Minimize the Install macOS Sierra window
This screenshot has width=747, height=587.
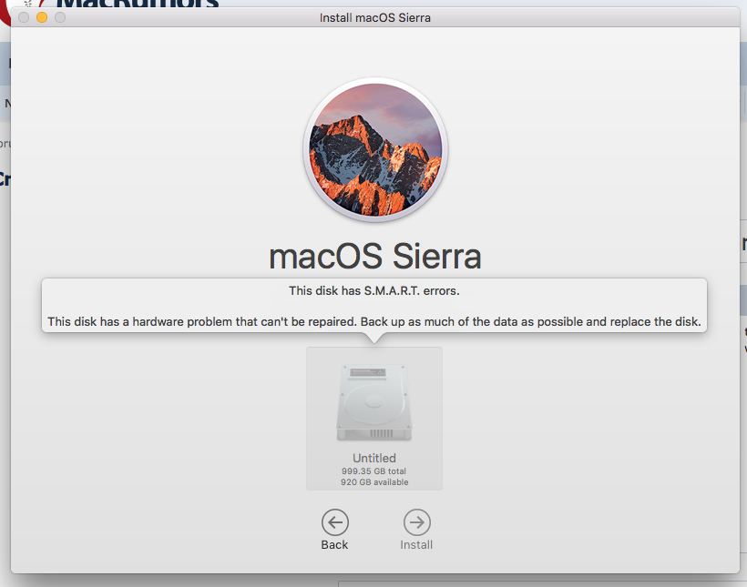pyautogui.click(x=42, y=17)
